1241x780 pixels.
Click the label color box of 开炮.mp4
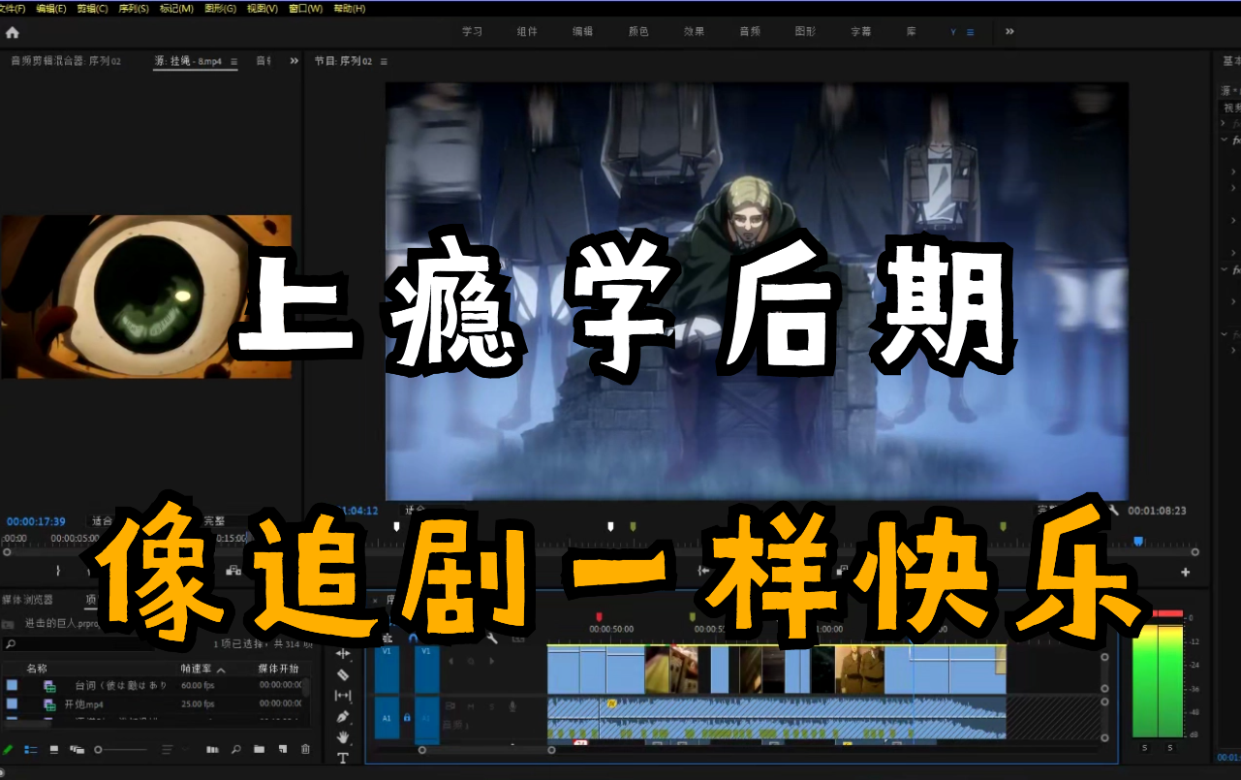tap(12, 704)
